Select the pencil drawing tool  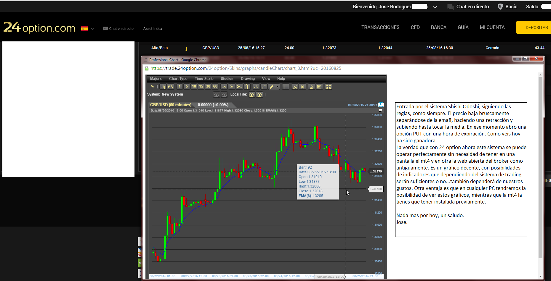coord(272,87)
